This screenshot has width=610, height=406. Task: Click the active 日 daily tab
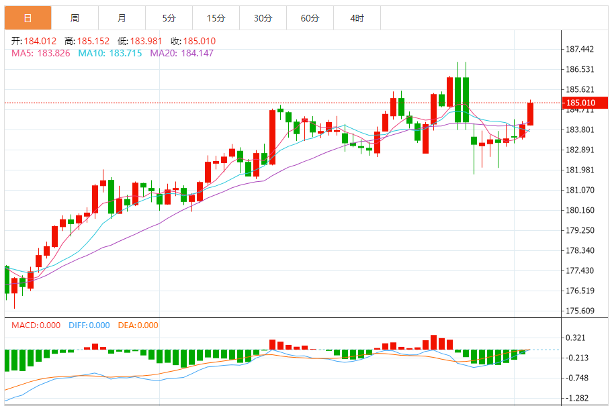pyautogui.click(x=28, y=18)
